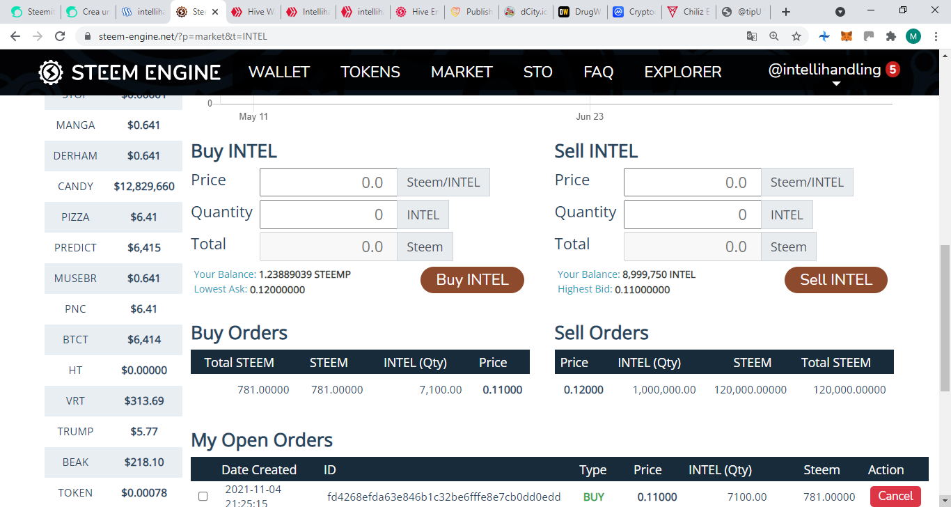Open a new browser tab
The image size is (951, 507).
pos(786,12)
